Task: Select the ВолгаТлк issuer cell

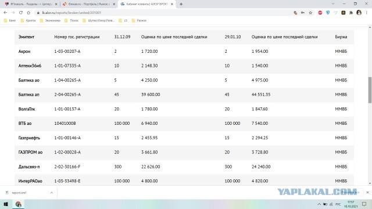Action: pos(27,109)
